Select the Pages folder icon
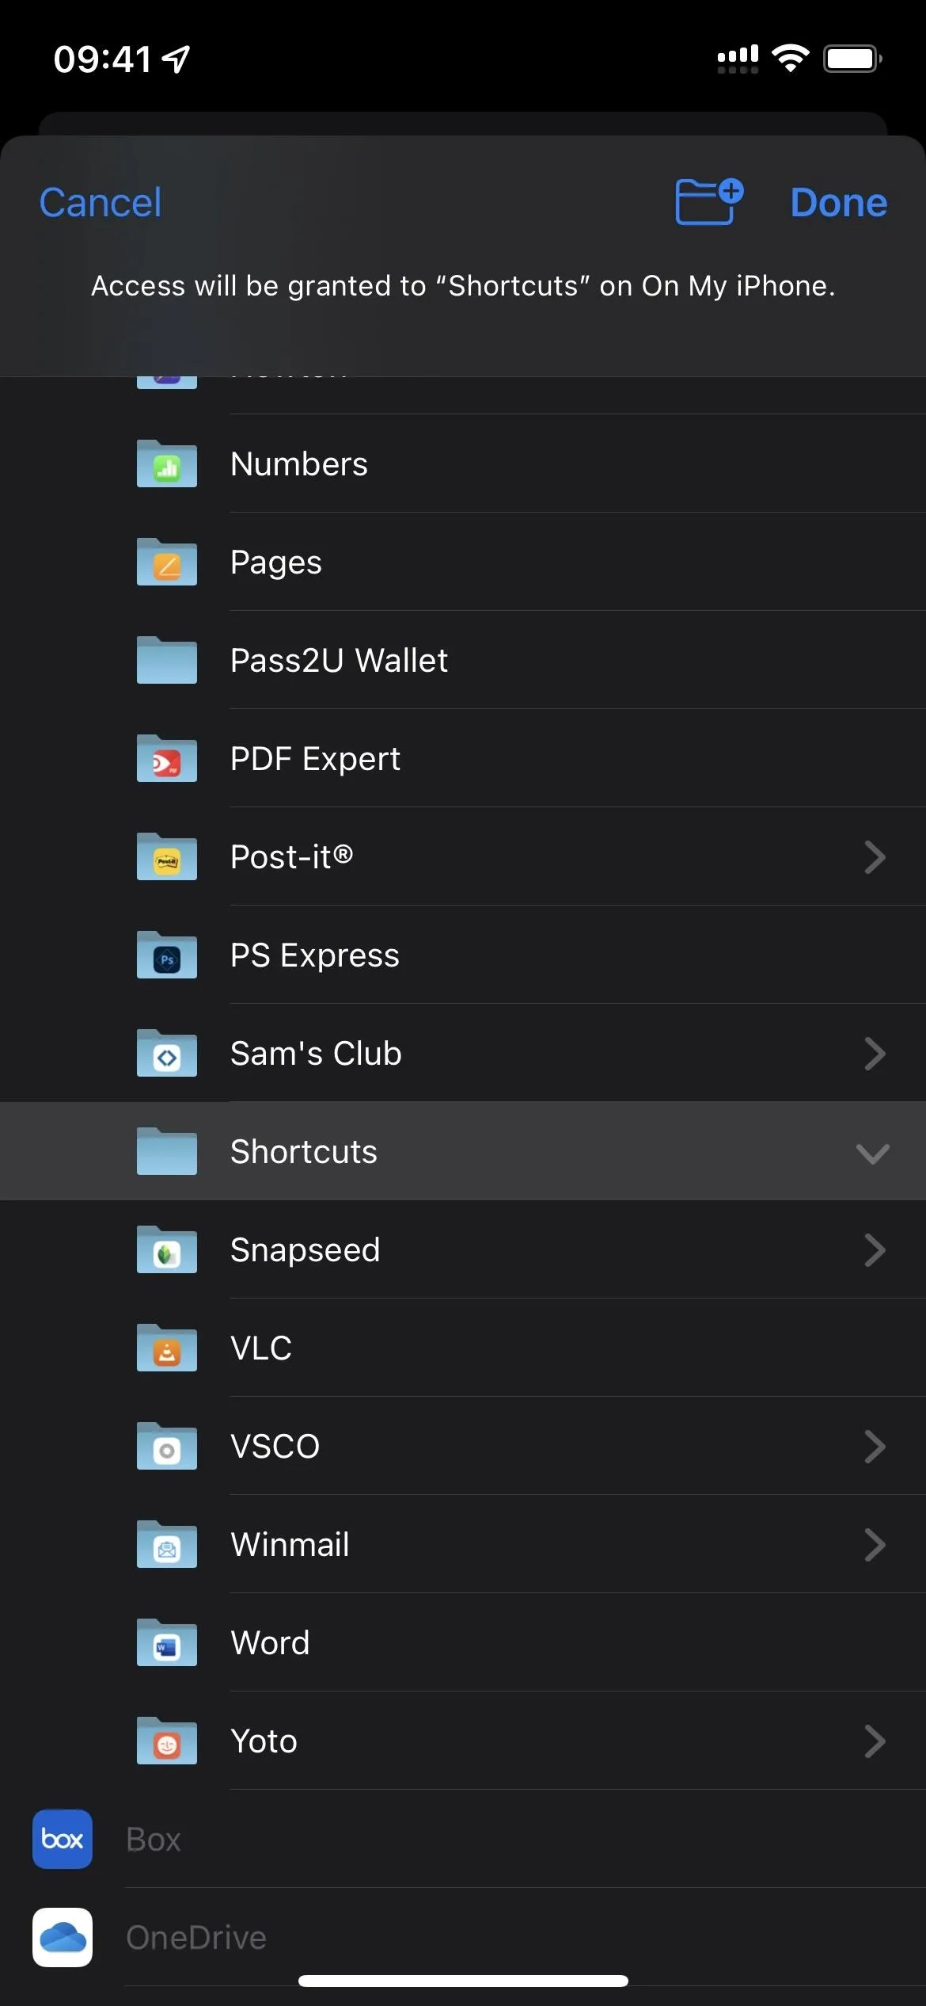 [x=167, y=562]
